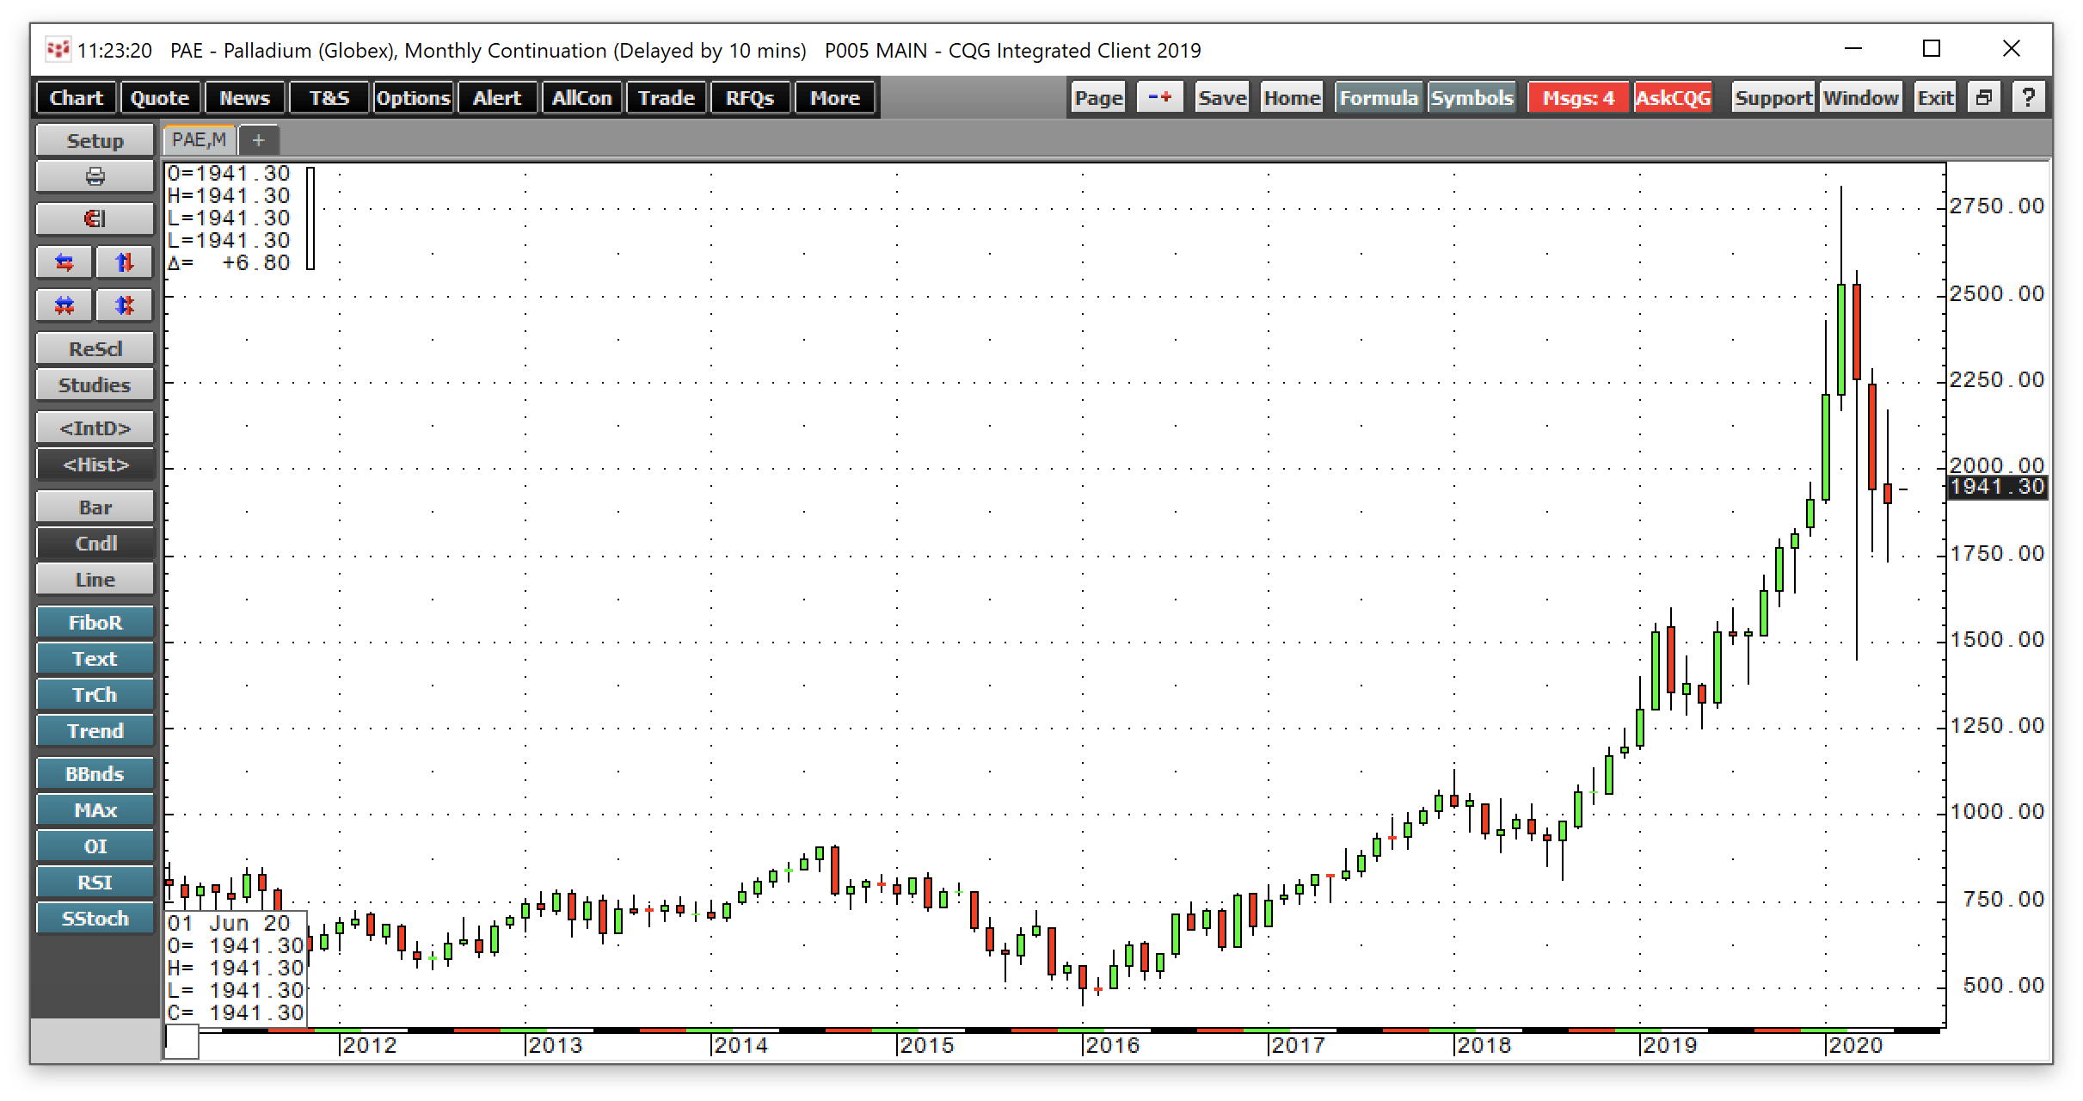Click the 2016 year label on time axis
Screen dimensions: 2083x1101
point(1112,1045)
